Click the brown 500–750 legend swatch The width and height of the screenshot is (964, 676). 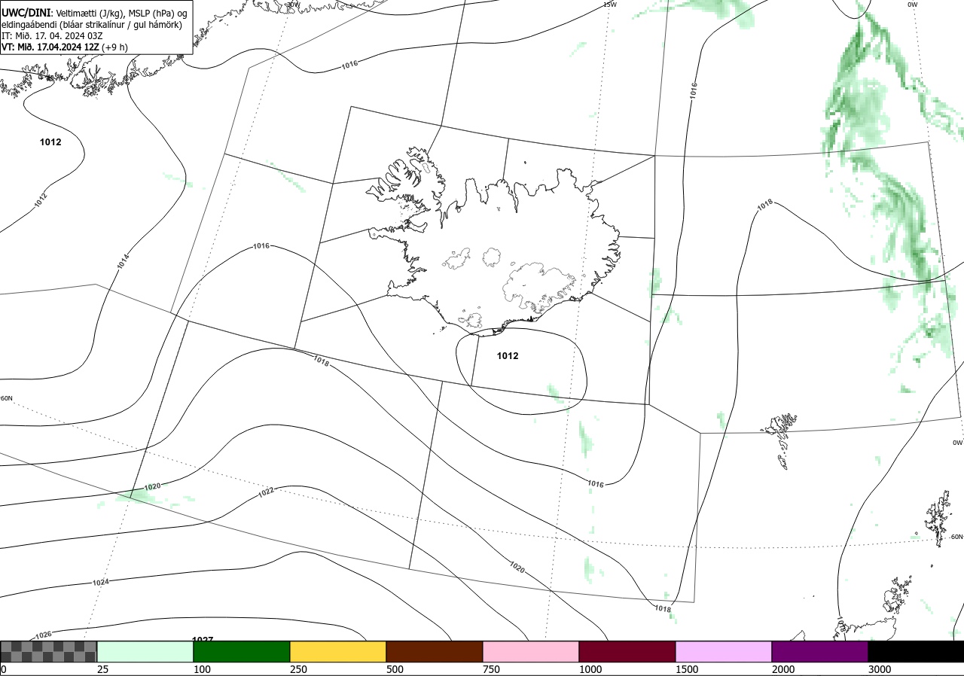pos(435,651)
